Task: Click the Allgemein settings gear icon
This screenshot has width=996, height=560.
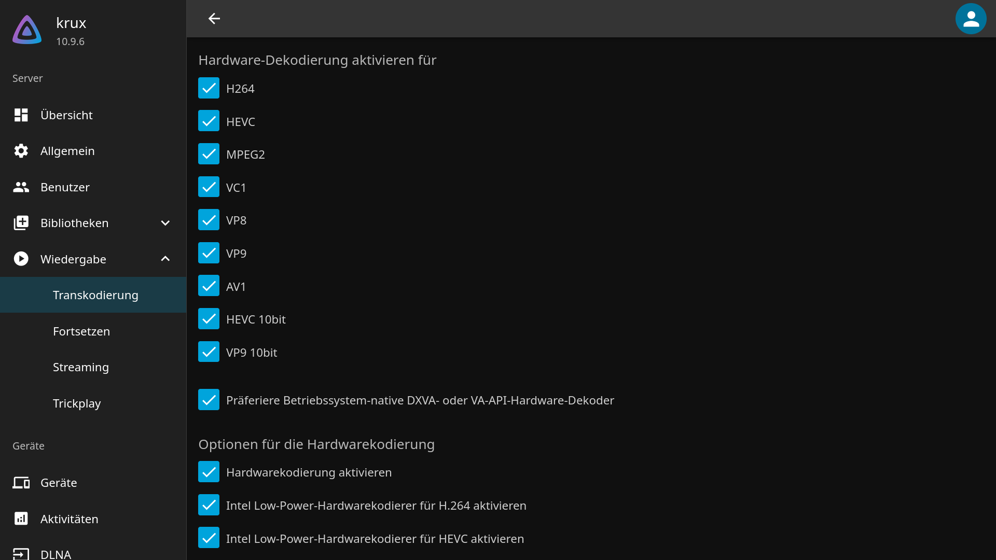Action: coord(21,151)
